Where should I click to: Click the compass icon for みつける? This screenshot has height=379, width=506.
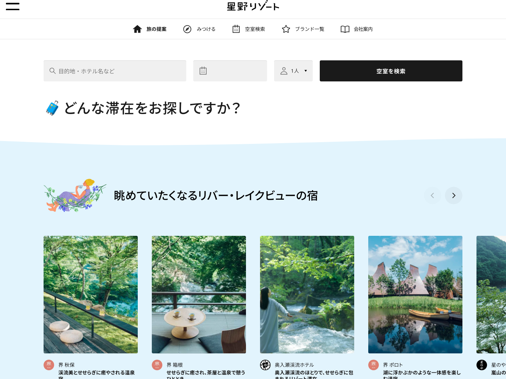point(187,29)
